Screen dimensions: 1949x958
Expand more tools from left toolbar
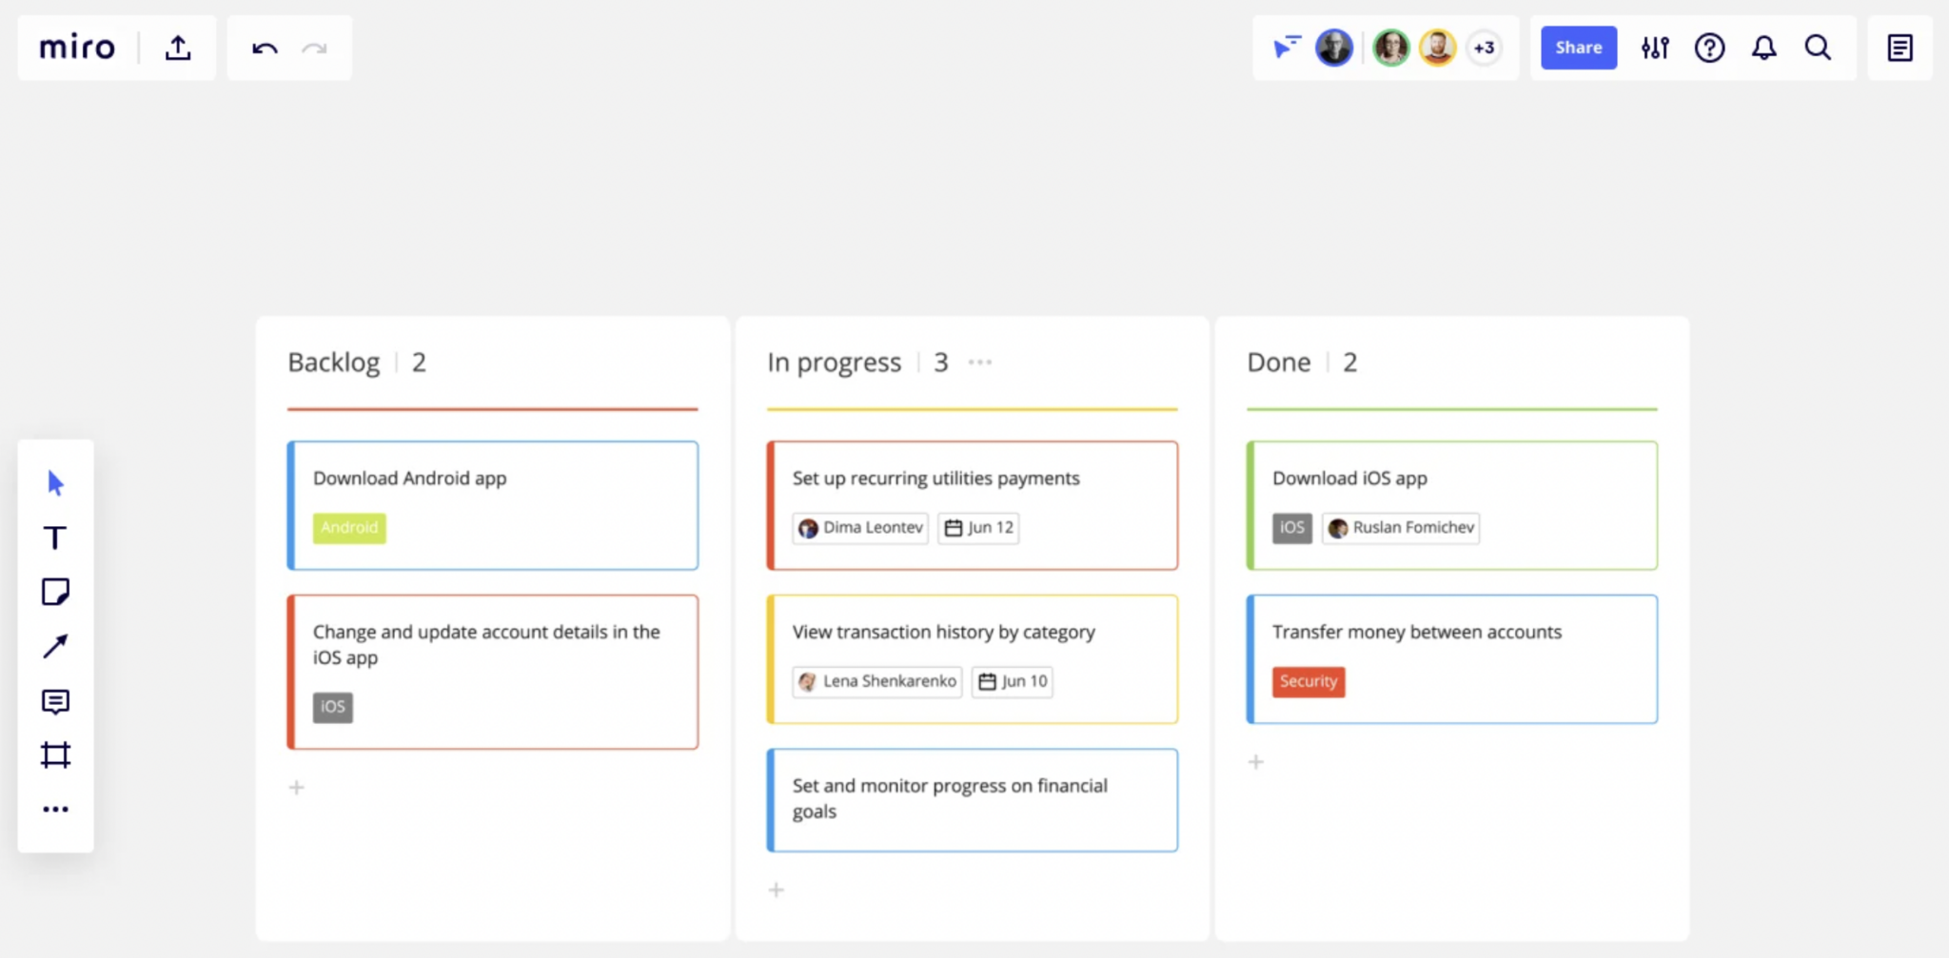tap(55, 810)
